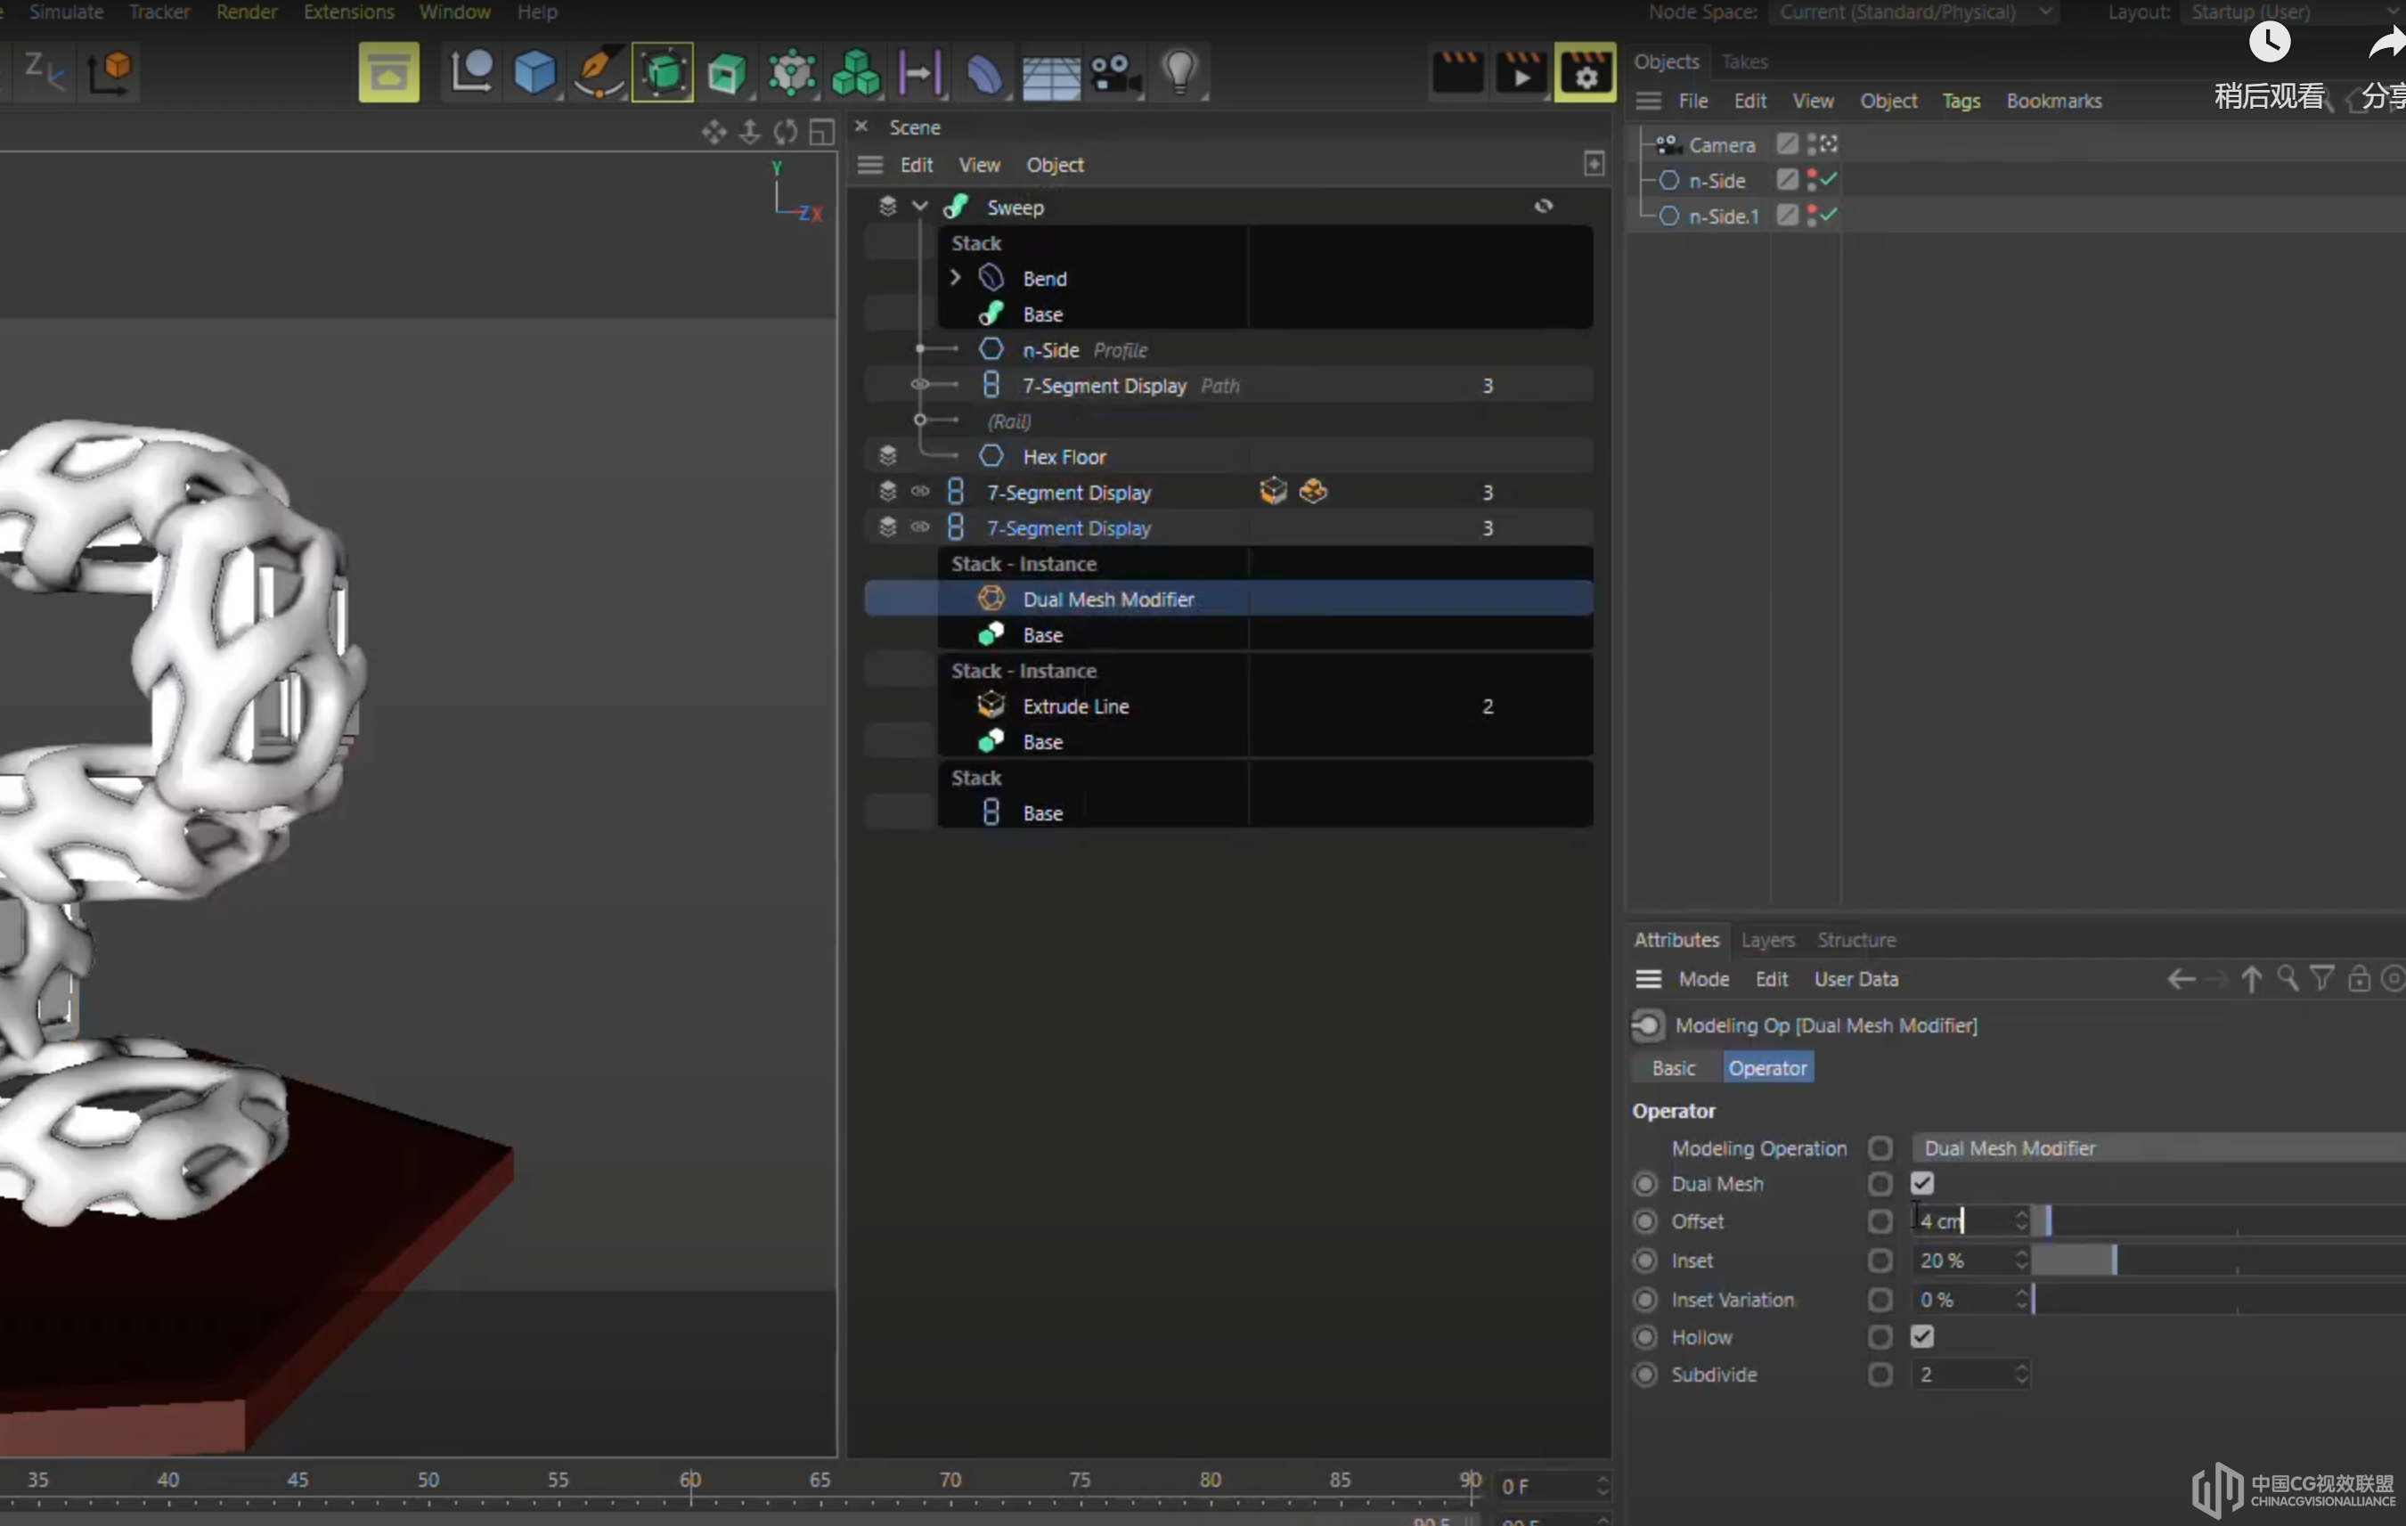
Task: Switch to the Layers tab
Action: 1767,941
